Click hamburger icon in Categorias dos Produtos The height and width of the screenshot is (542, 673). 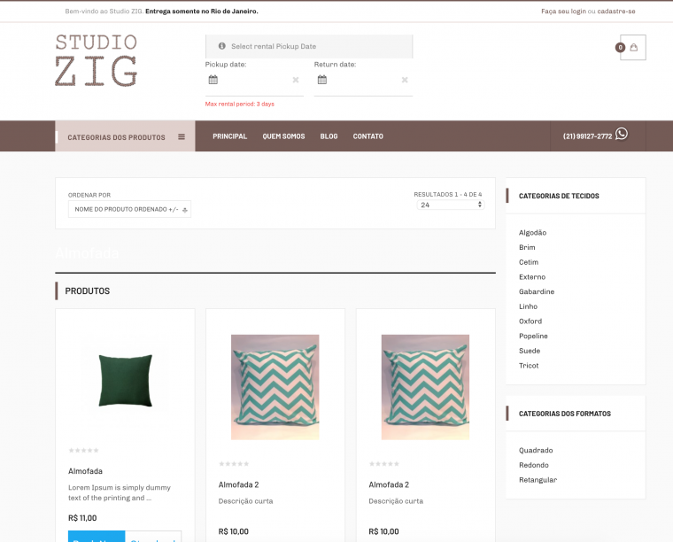point(182,137)
